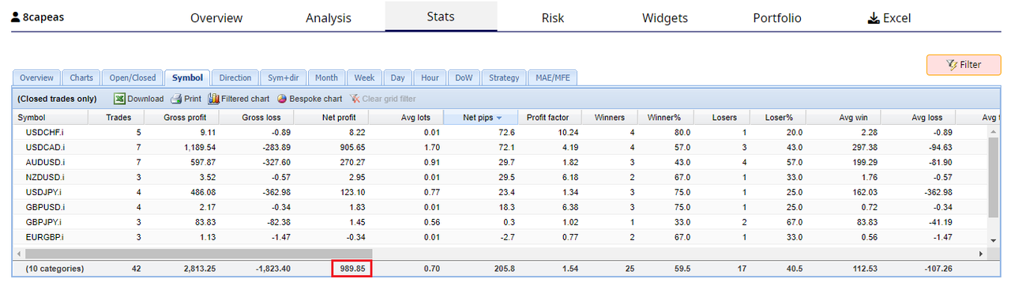Open the Strategy sub-tab

504,77
